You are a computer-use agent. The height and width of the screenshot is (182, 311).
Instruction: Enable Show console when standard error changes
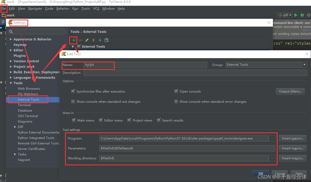pyautogui.click(x=176, y=101)
